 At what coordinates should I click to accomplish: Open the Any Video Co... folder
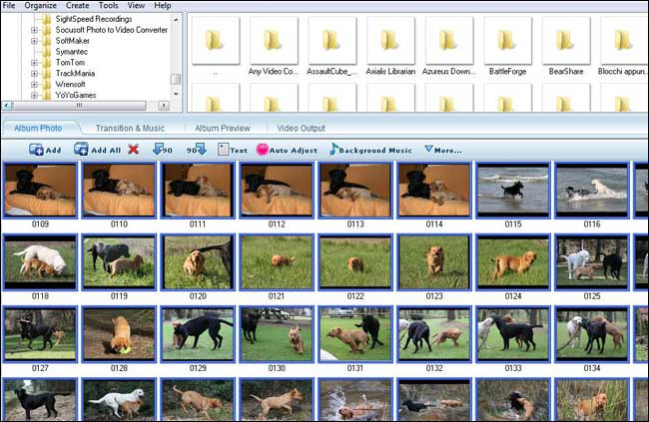coord(274,41)
